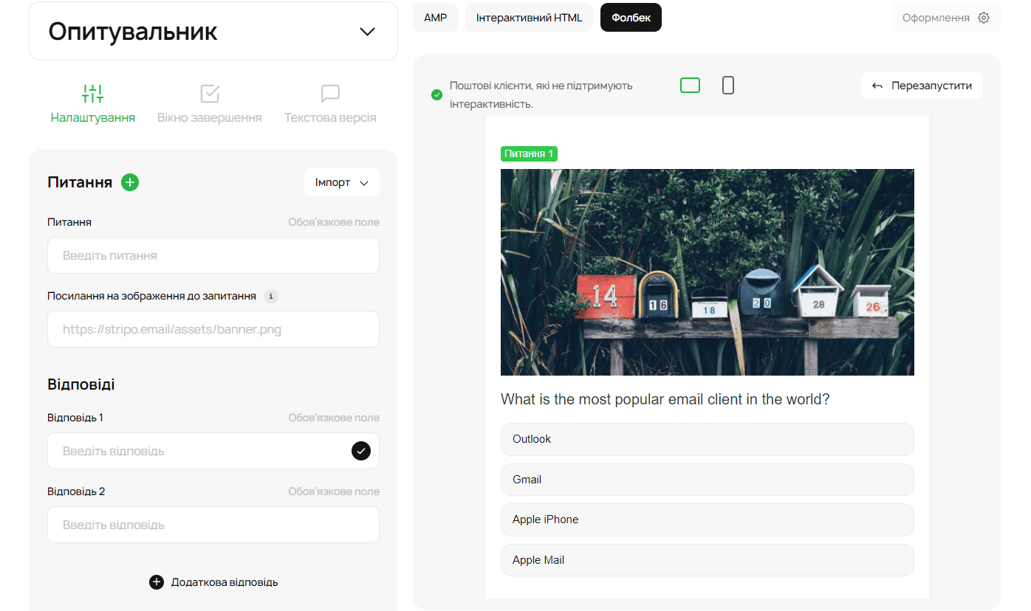Screen dimensions: 1031x611
Task: Add extra answer with Додаткова відповідь
Action: pos(213,582)
